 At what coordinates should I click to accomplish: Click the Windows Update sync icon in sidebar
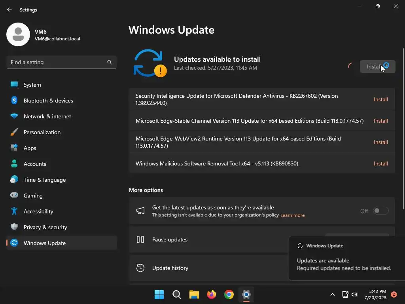tap(14, 243)
